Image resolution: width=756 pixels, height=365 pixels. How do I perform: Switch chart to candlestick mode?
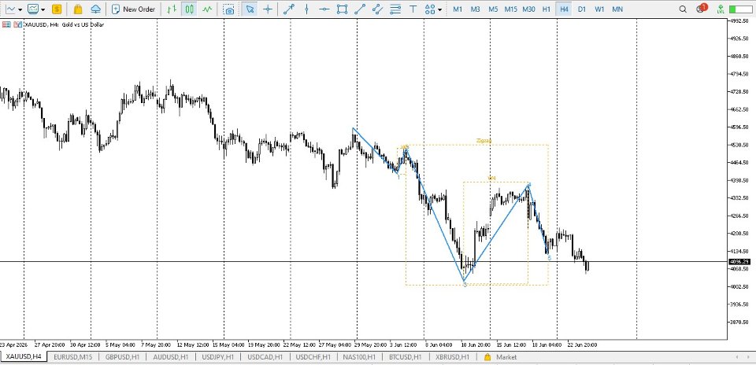coord(190,9)
